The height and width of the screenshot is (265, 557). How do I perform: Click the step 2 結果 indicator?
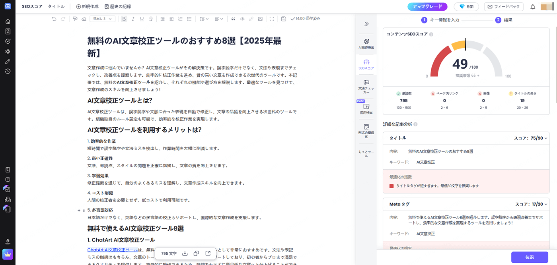(x=504, y=20)
